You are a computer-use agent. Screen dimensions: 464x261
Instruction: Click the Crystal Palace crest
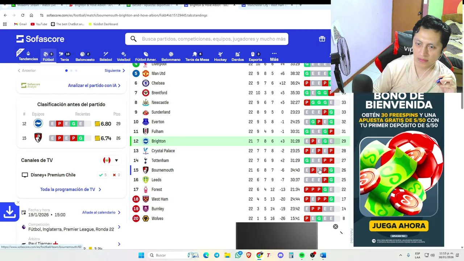pos(146,151)
